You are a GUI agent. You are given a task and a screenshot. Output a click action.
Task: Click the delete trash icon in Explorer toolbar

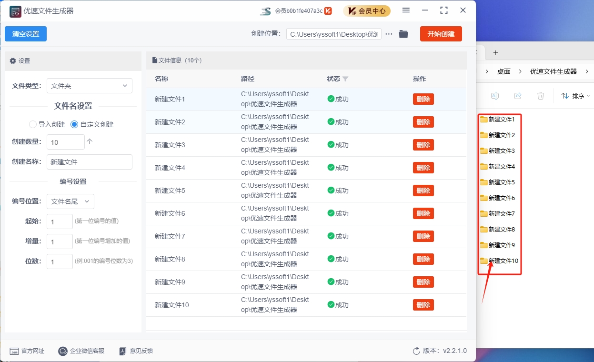click(541, 96)
